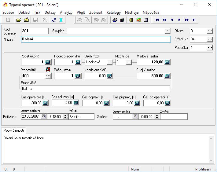Open Mzd.třída lookup ellipsis button
The width and height of the screenshot is (217, 172).
coord(129,62)
